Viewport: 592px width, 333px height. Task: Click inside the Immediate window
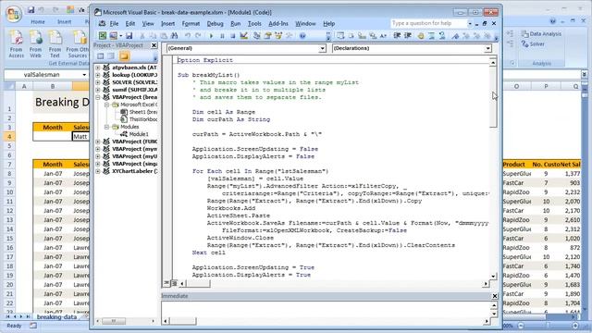[x=326, y=310]
